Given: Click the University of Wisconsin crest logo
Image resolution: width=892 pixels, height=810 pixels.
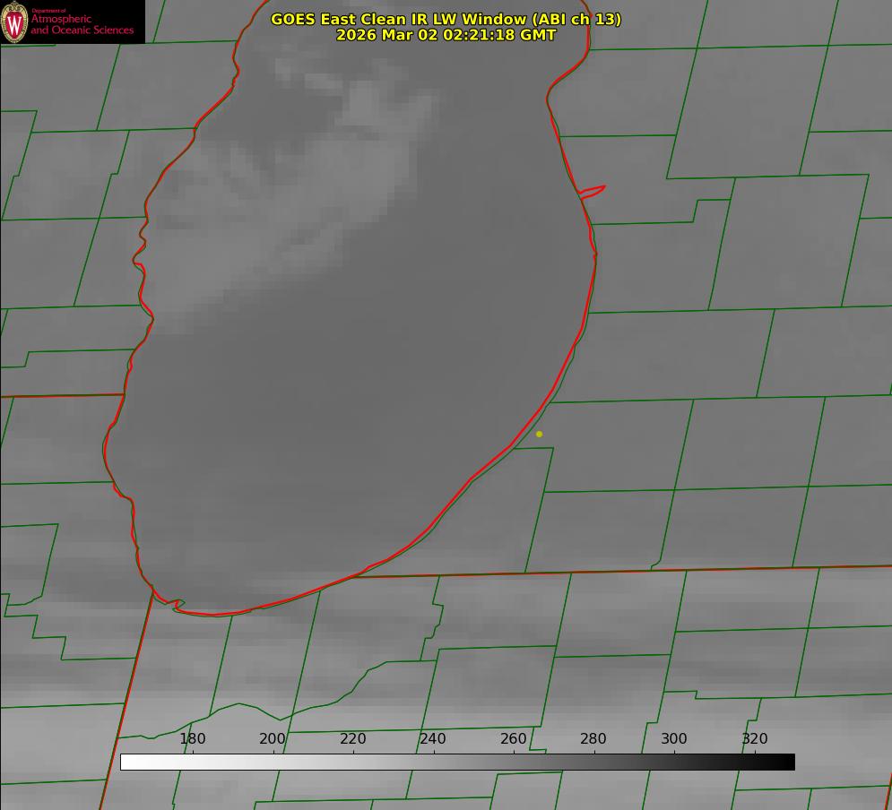Looking at the screenshot, I should 14,22.
